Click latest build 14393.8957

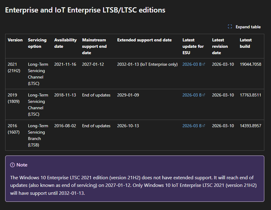click(x=250, y=126)
